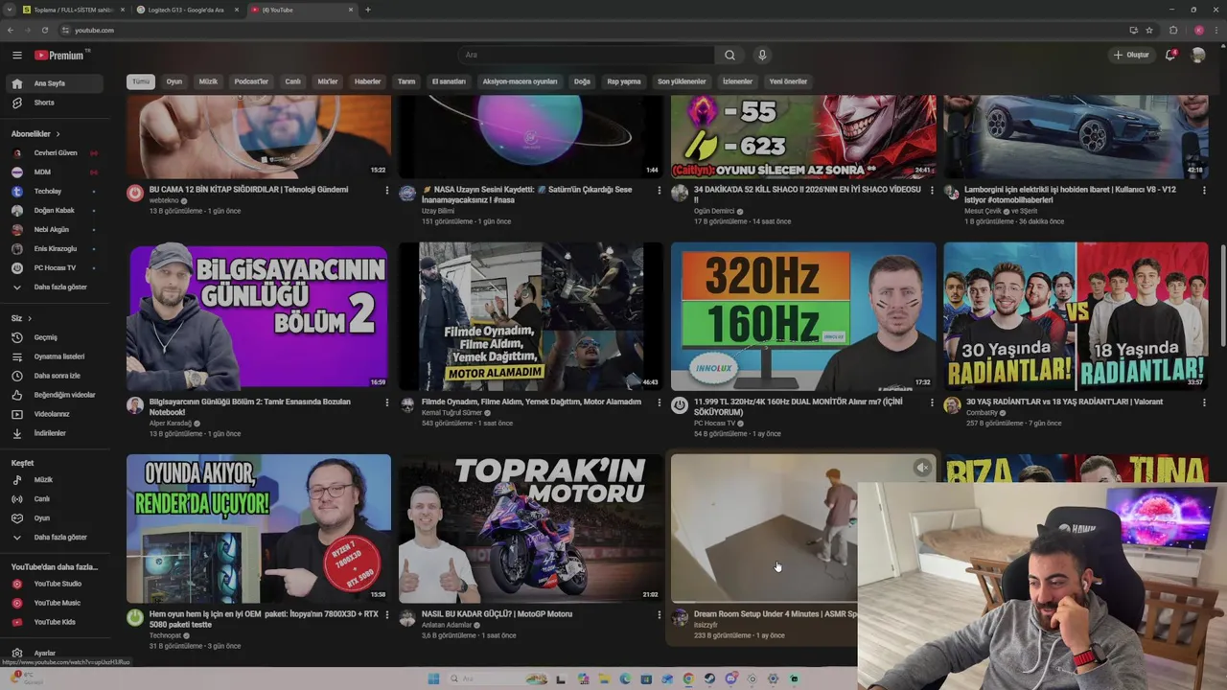Select the Aksiyon-macera oyunları chip
The width and height of the screenshot is (1227, 690).
click(520, 81)
